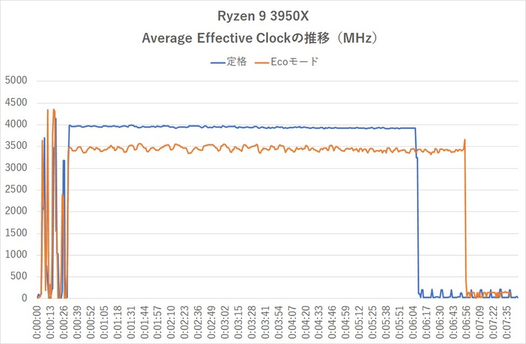Click the x-axis time label 0:06:30
This screenshot has height=344, width=526.
click(x=439, y=322)
